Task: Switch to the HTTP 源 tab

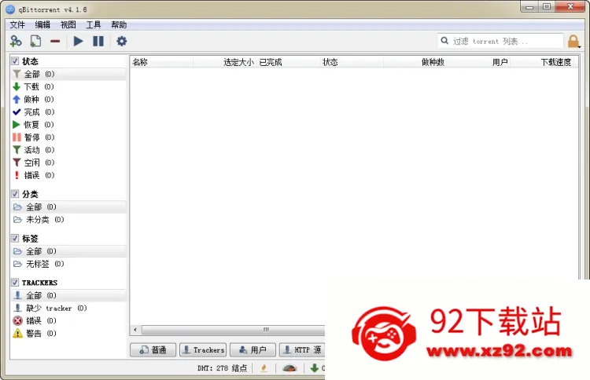Action: tap(302, 350)
